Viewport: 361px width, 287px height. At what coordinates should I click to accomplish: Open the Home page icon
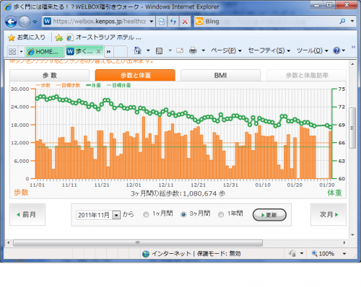tap(138, 50)
